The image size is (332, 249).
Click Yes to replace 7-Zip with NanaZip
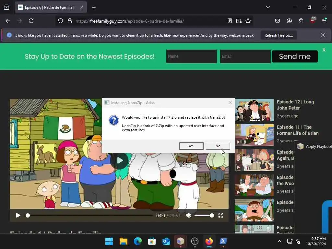point(191,146)
